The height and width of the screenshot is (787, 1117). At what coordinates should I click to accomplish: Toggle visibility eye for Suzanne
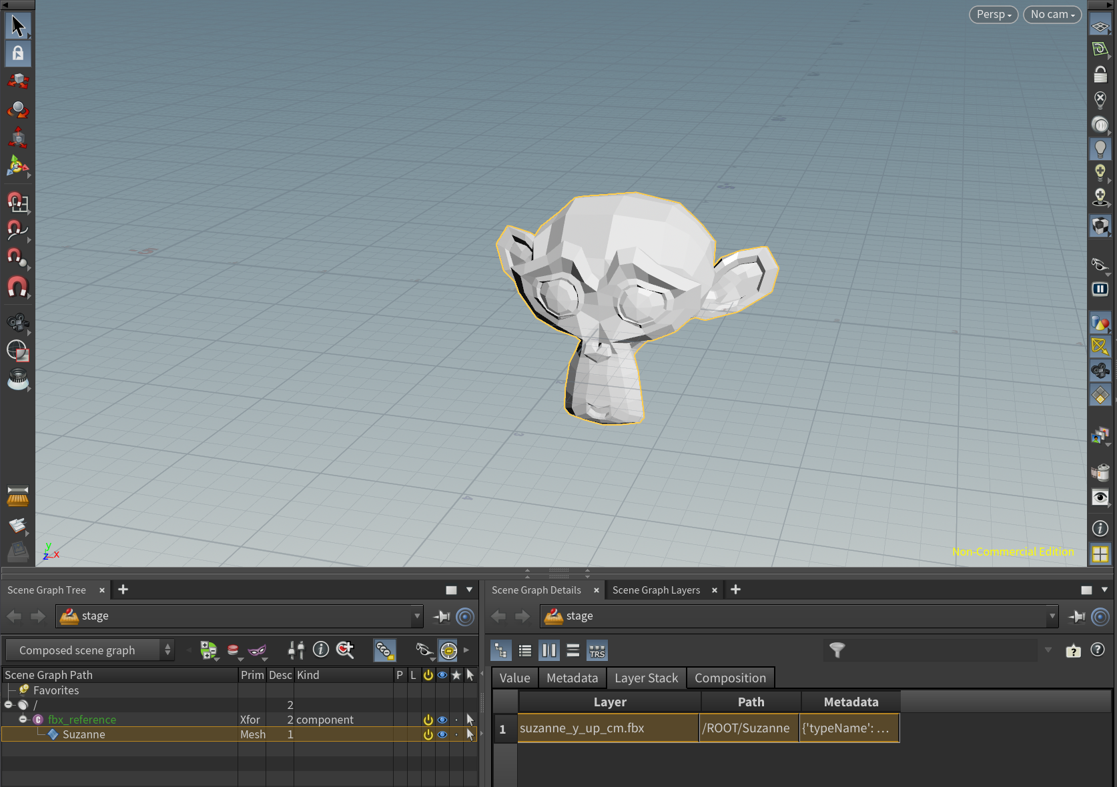click(442, 734)
